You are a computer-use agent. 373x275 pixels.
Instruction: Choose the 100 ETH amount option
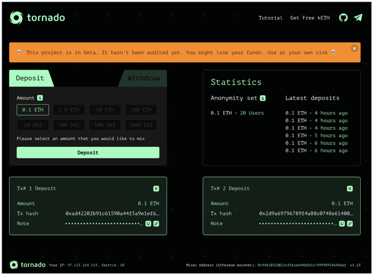141,110
